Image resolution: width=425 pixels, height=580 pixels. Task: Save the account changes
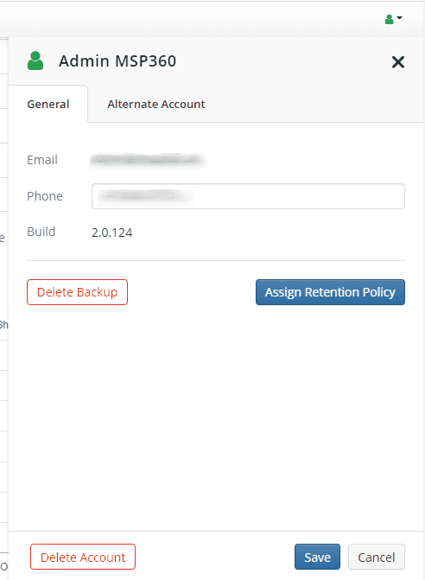point(317,557)
